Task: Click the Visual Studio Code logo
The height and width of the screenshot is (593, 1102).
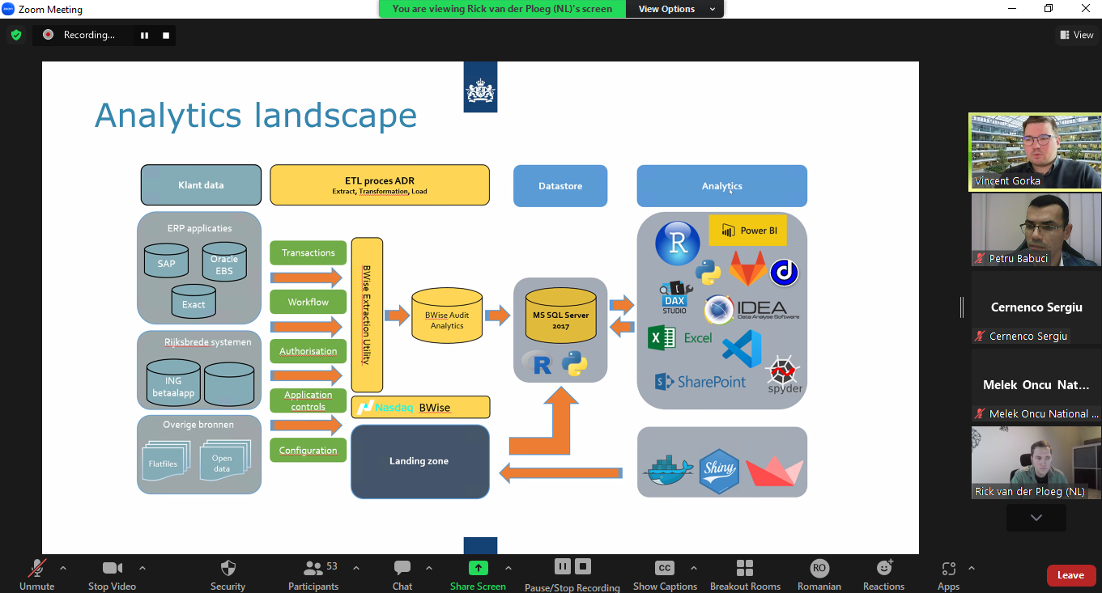Action: coord(742,349)
